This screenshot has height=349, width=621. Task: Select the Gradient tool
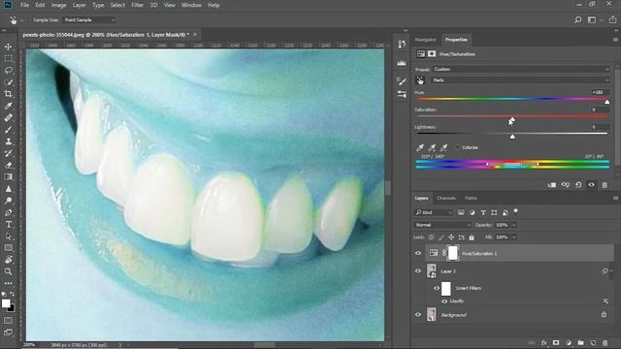(x=9, y=176)
